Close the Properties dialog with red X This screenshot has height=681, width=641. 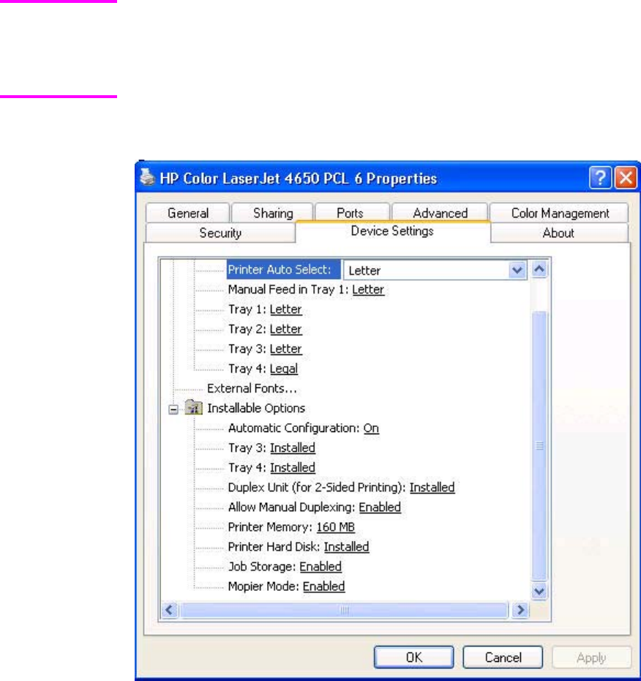[626, 178]
